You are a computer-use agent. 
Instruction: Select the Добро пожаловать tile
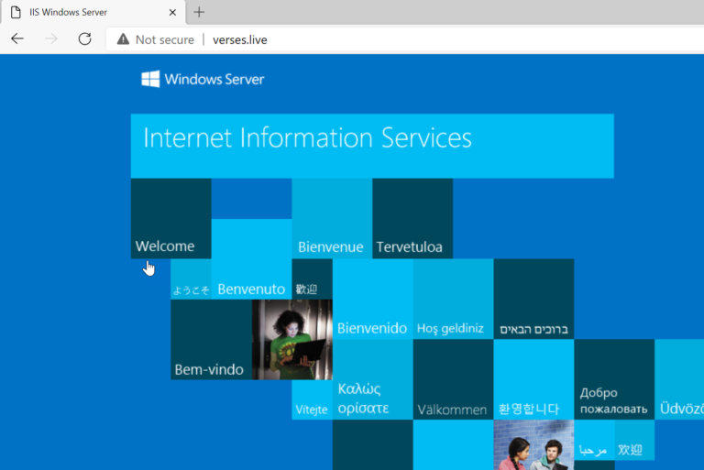click(613, 380)
